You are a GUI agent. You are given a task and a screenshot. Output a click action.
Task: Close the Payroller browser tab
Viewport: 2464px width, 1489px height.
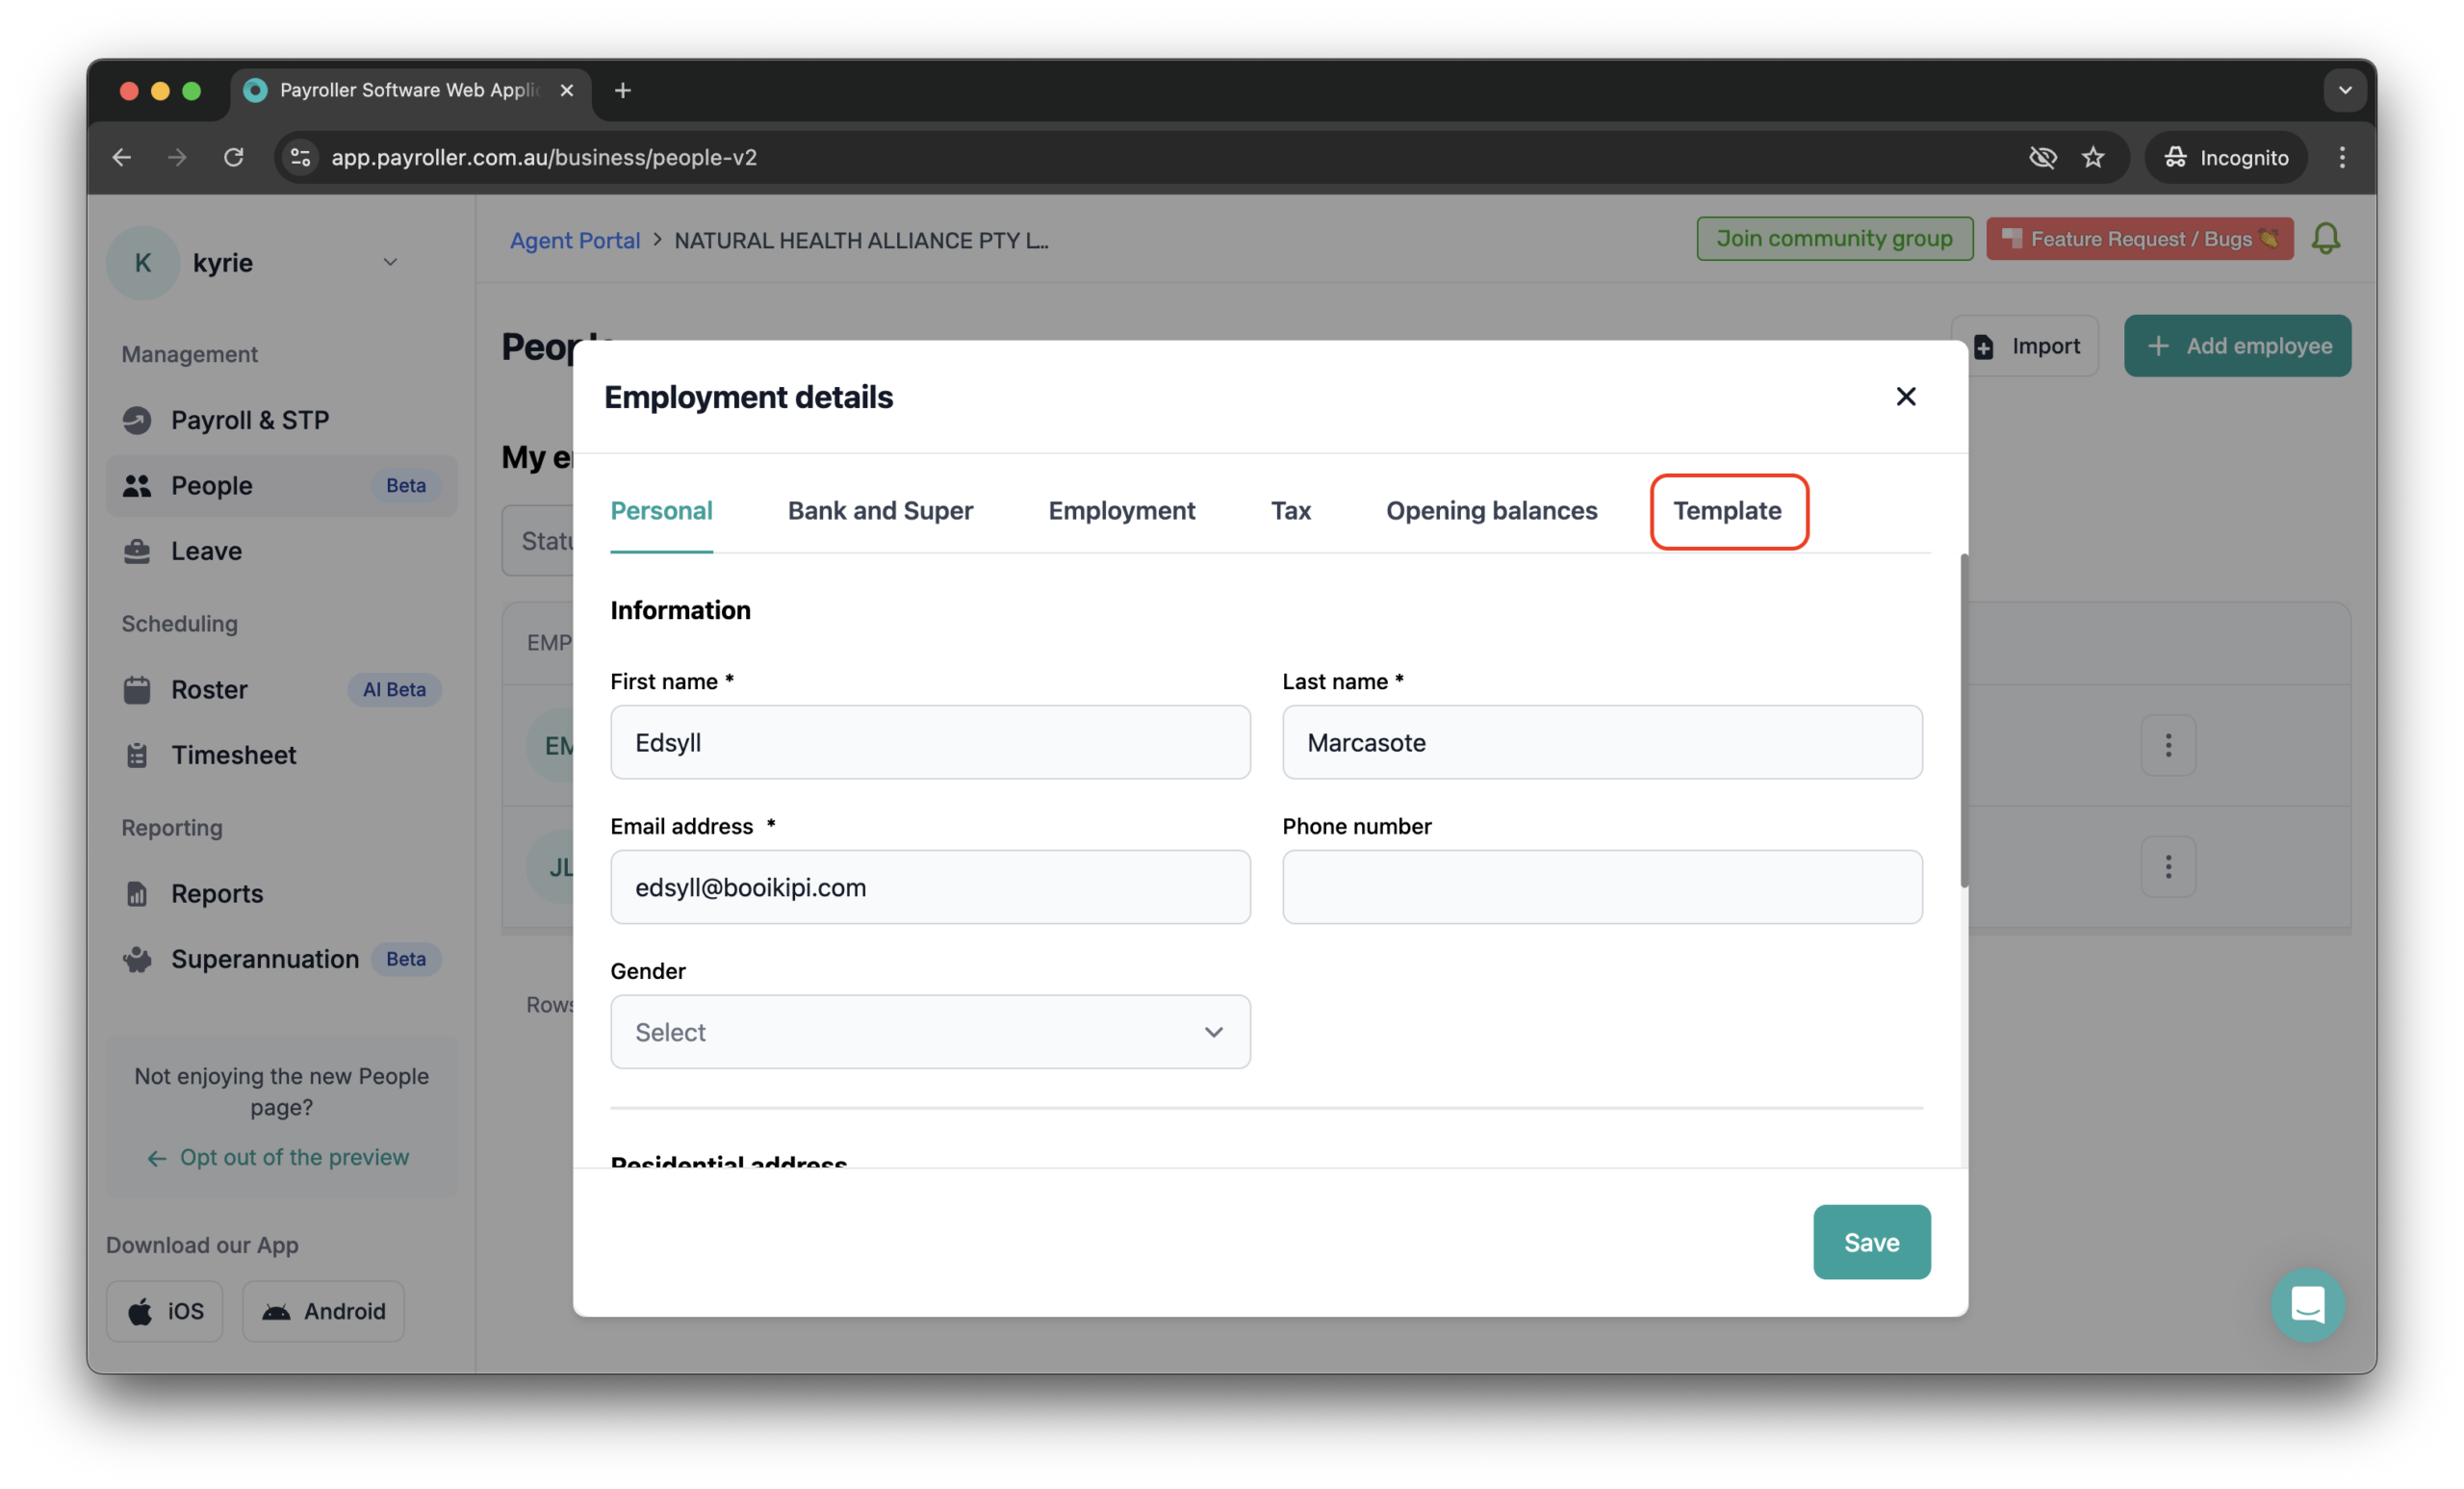[x=566, y=90]
